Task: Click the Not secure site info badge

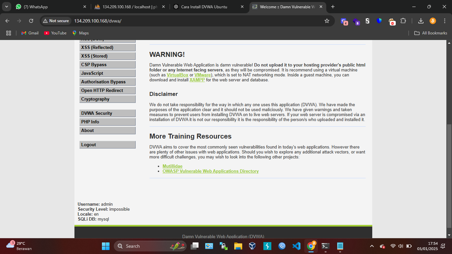Action: click(x=56, y=21)
